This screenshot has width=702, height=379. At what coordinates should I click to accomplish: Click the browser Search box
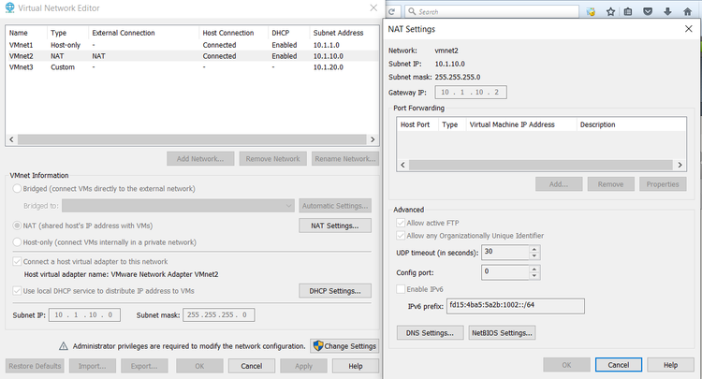(491, 11)
